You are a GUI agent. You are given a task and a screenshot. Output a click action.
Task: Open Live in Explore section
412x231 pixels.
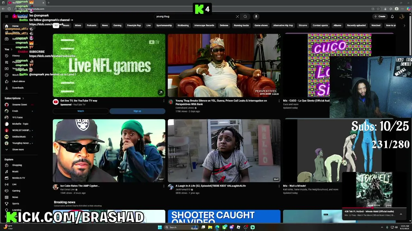click(14, 184)
